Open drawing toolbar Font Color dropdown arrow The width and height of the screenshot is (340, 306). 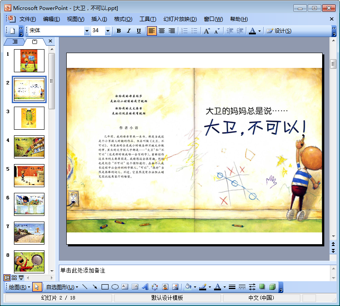[x=224, y=287]
